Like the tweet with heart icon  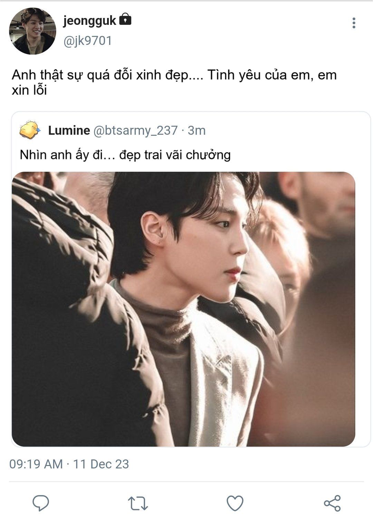click(x=235, y=503)
